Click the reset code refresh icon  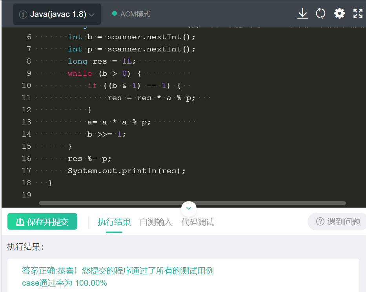point(320,13)
